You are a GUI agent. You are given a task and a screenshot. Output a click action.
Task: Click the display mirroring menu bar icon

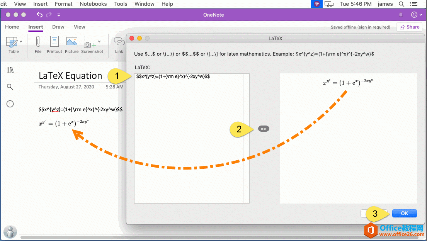tap(329, 4)
